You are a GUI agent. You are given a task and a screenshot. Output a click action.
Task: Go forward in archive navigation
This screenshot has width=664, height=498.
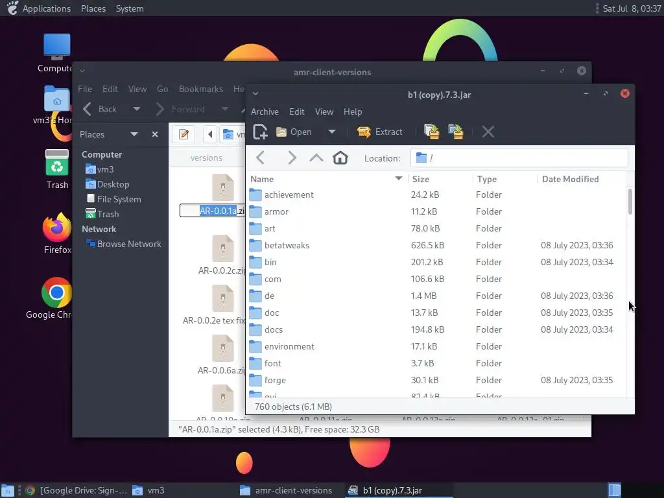[292, 158]
